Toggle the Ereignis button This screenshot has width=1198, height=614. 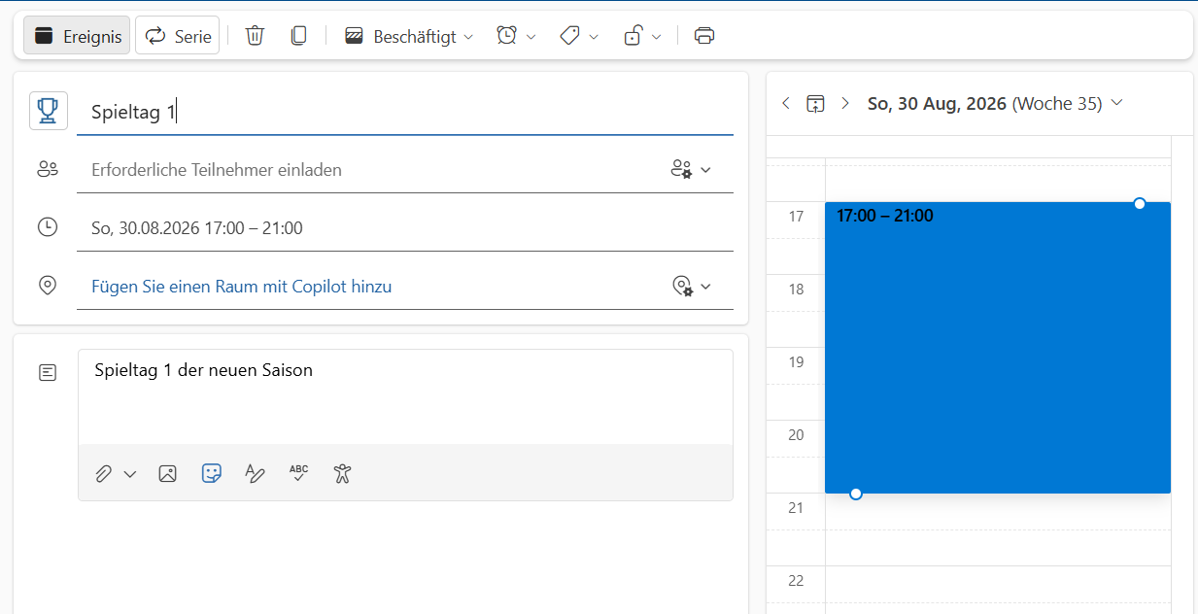click(77, 36)
